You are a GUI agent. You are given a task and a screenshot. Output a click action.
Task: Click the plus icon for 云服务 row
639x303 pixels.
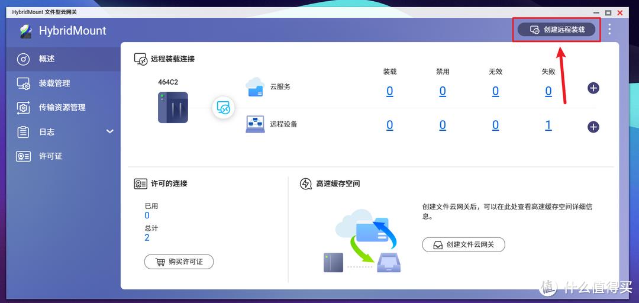coord(593,88)
